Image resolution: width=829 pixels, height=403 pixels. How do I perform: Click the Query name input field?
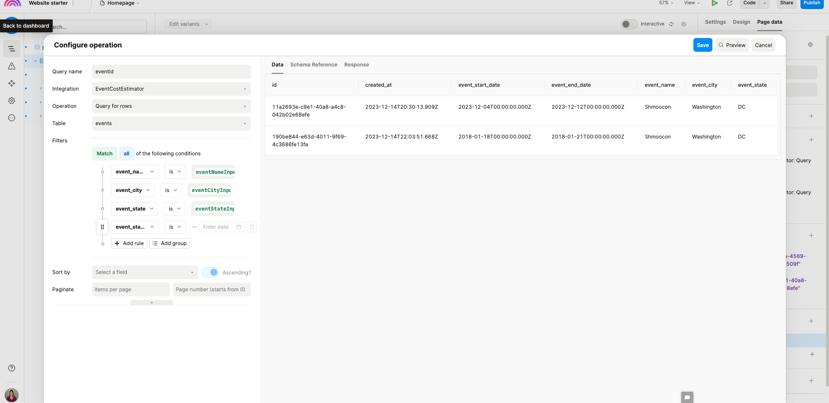click(171, 72)
